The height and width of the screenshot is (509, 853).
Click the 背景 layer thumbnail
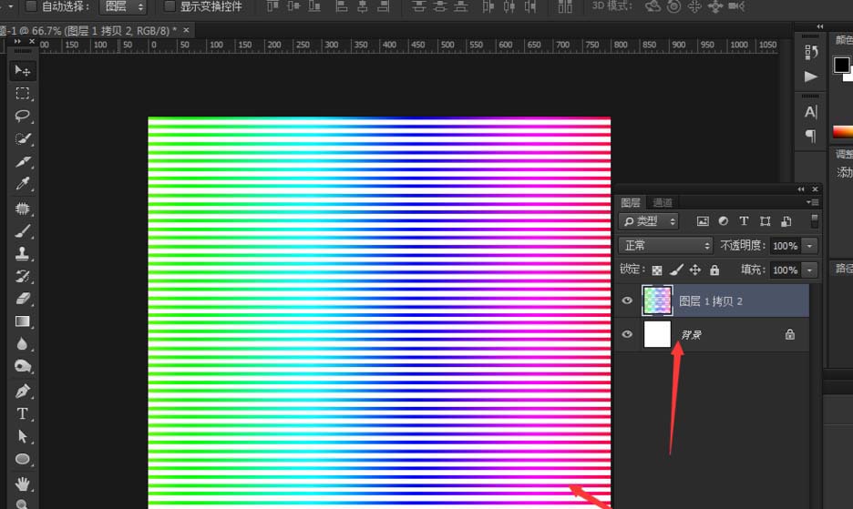[657, 334]
